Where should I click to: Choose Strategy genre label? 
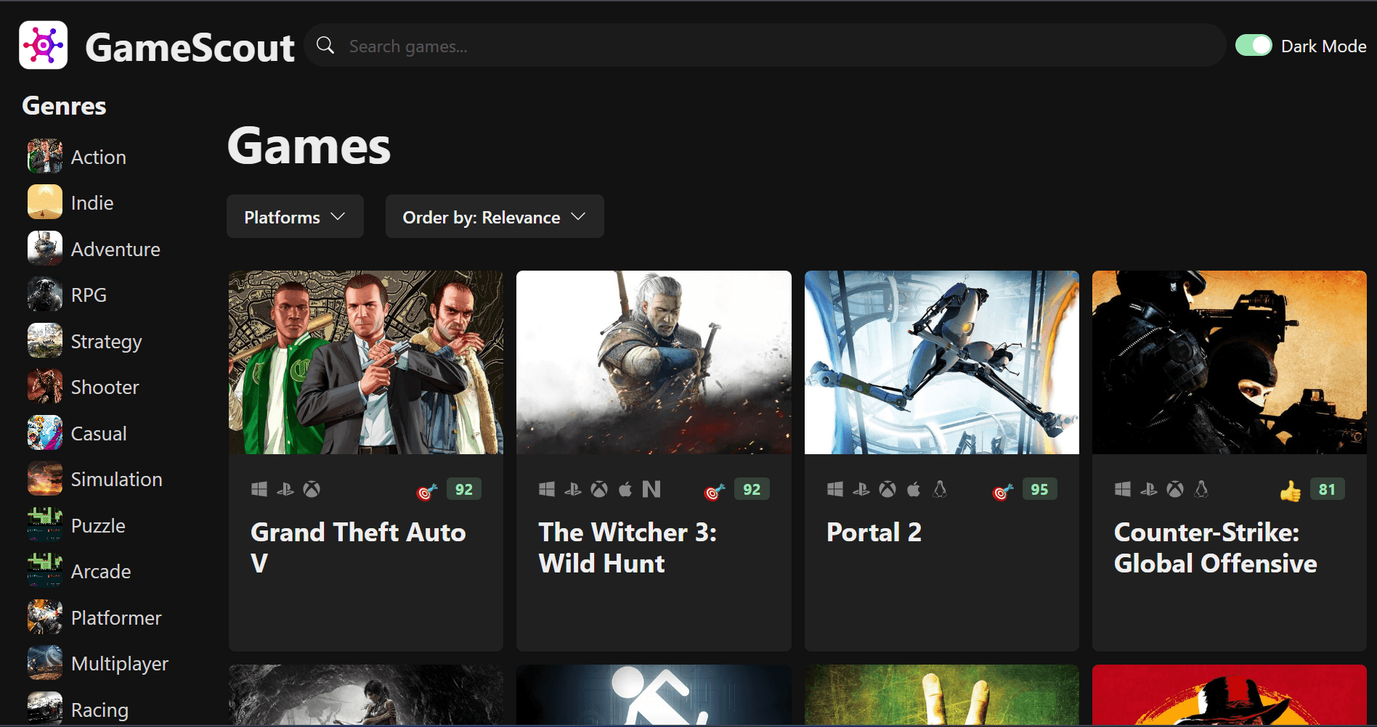click(106, 342)
